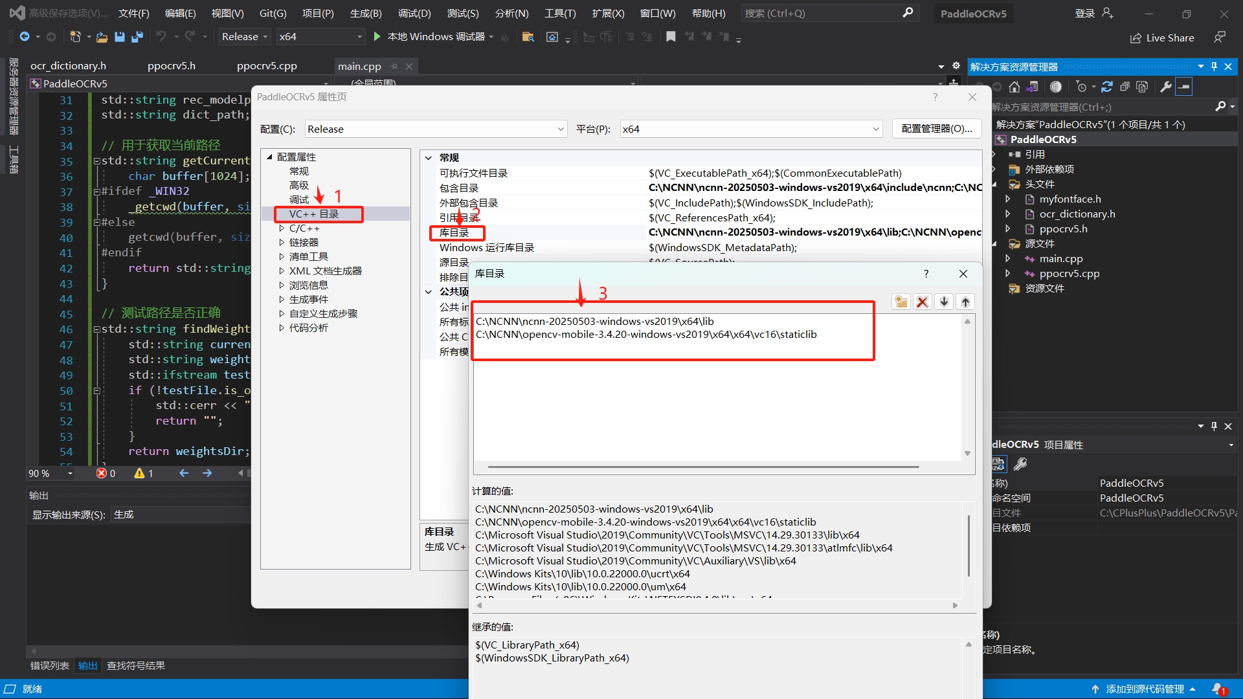Open the 90 % zoom level dropdown
Image resolution: width=1243 pixels, height=699 pixels.
70,474
